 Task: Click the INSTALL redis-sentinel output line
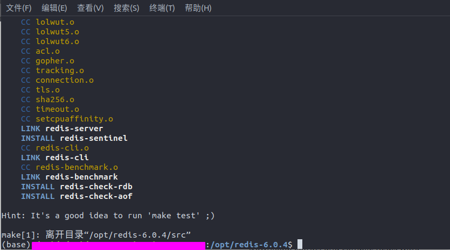pyautogui.click(x=74, y=138)
